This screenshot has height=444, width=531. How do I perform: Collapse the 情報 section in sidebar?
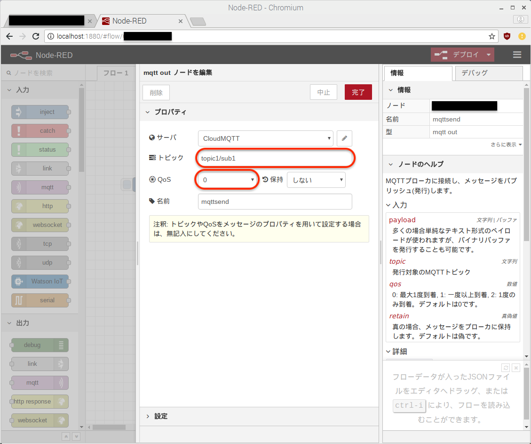pyautogui.click(x=390, y=90)
